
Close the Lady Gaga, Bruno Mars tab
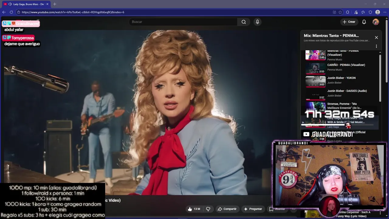tap(47, 4)
